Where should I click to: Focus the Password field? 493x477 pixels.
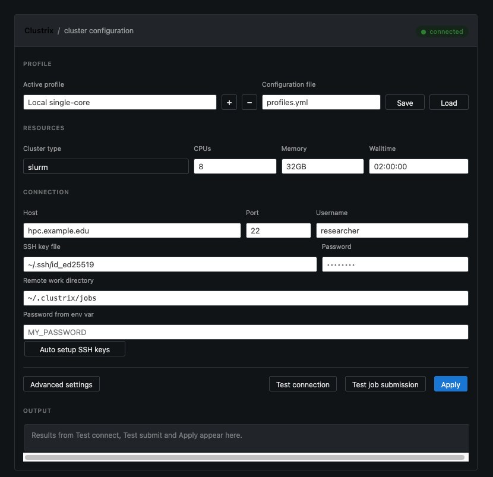395,264
